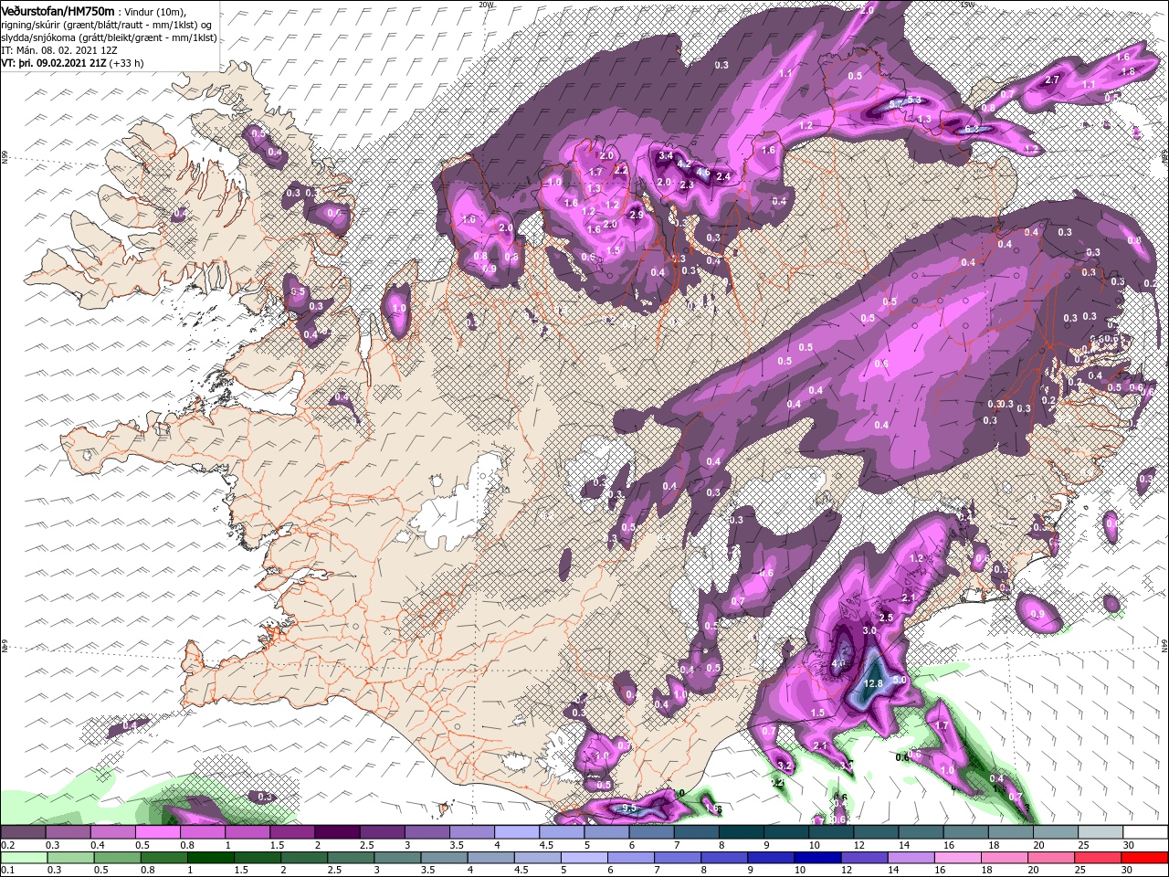
Task: Click the '2.9' precipitation value label
Action: click(x=637, y=215)
